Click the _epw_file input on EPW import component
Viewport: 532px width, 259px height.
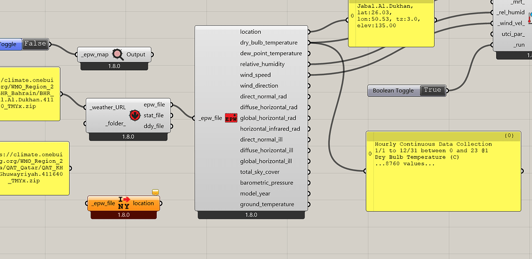[x=210, y=118]
